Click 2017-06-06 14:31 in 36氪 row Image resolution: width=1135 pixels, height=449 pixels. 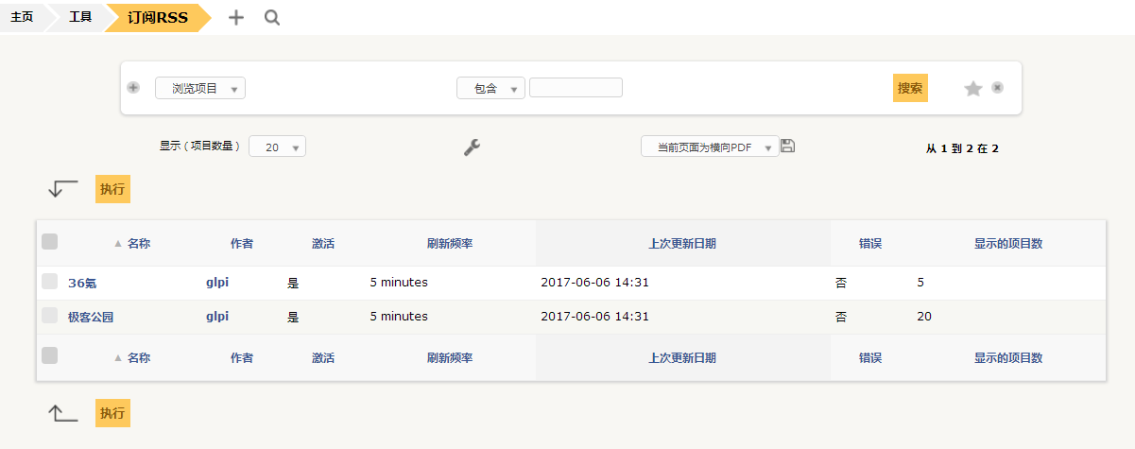click(594, 283)
